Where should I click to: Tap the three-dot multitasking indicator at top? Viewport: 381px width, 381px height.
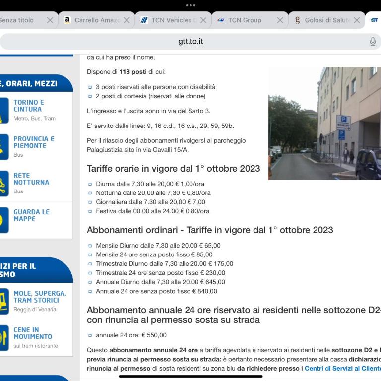[190, 5]
